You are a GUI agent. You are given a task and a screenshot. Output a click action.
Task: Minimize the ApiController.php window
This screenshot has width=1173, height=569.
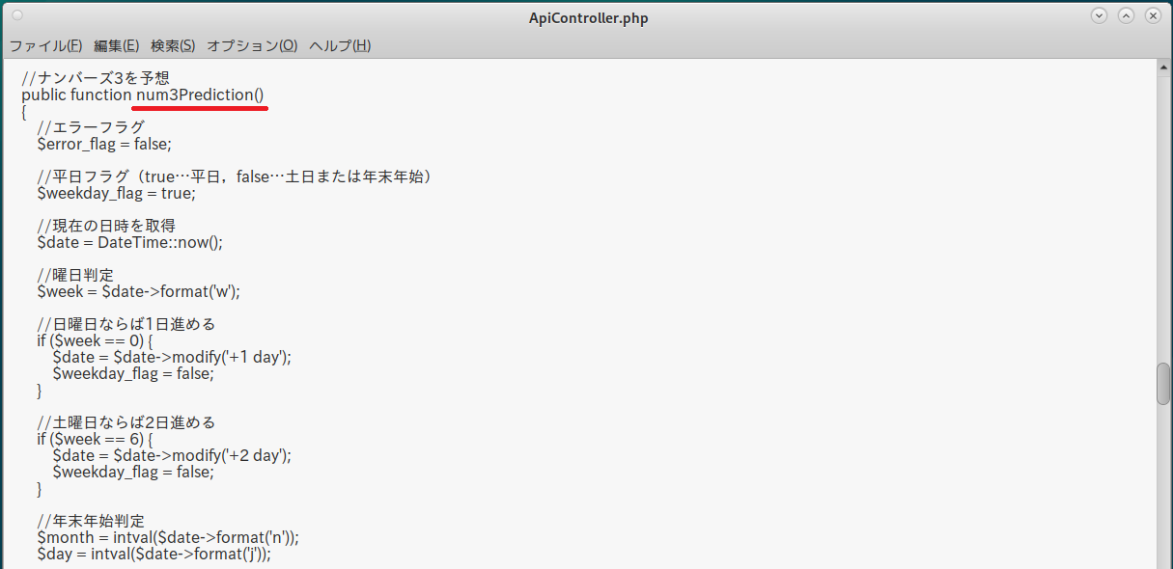pyautogui.click(x=1099, y=16)
